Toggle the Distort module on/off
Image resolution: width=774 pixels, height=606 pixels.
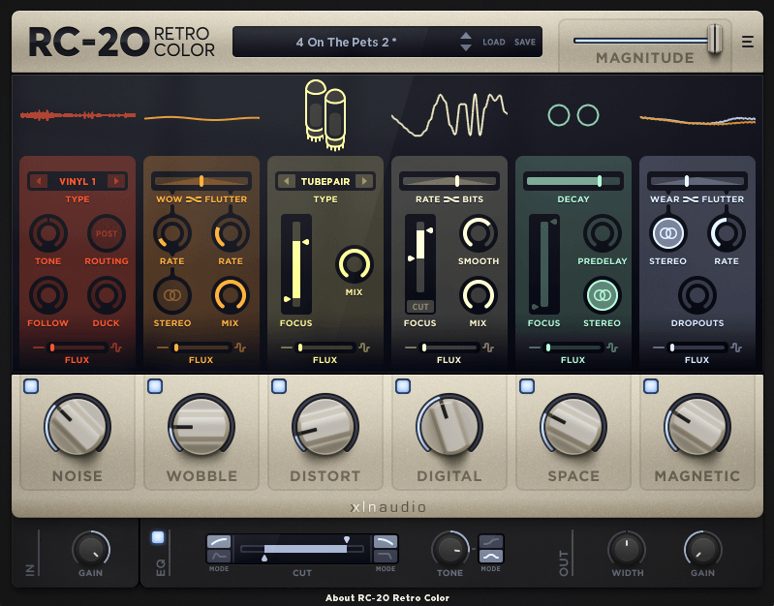(x=279, y=386)
